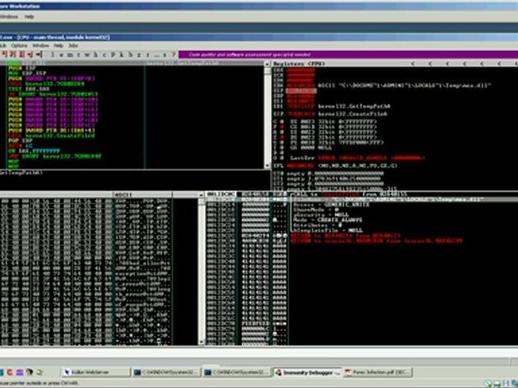The image size is (518, 388).
Task: Click the ASCII column header in dump pane
Action: click(142, 195)
